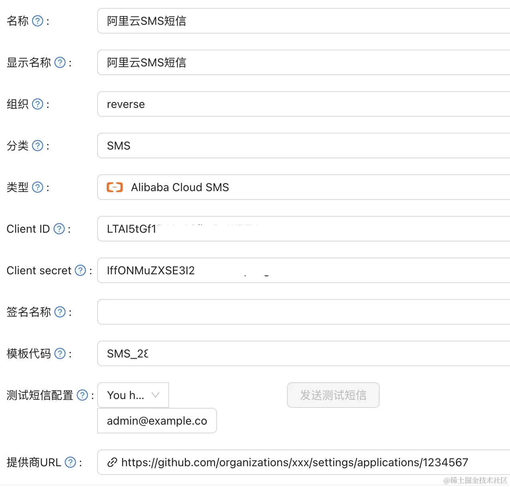Click the Alibaba Cloud logo in type field

tap(115, 187)
